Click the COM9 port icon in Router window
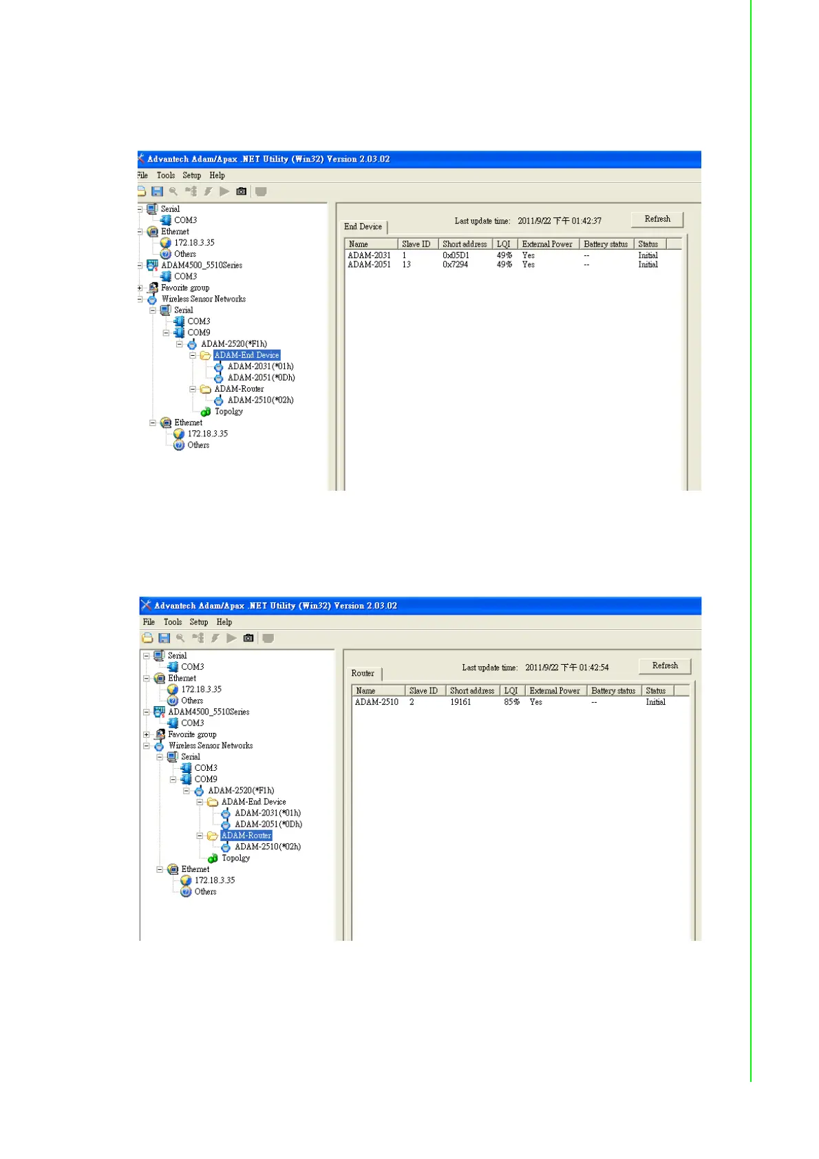The width and height of the screenshot is (819, 1159). [x=186, y=779]
